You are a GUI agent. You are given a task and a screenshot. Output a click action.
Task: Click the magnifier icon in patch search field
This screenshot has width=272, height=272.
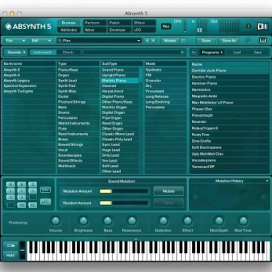point(59,40)
